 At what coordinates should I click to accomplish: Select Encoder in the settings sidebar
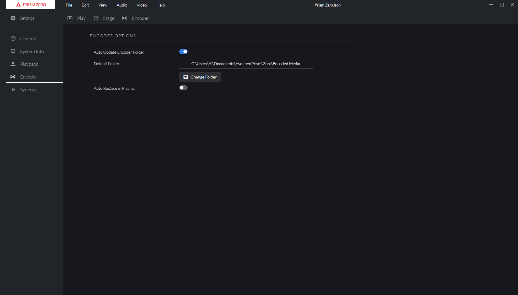click(28, 77)
